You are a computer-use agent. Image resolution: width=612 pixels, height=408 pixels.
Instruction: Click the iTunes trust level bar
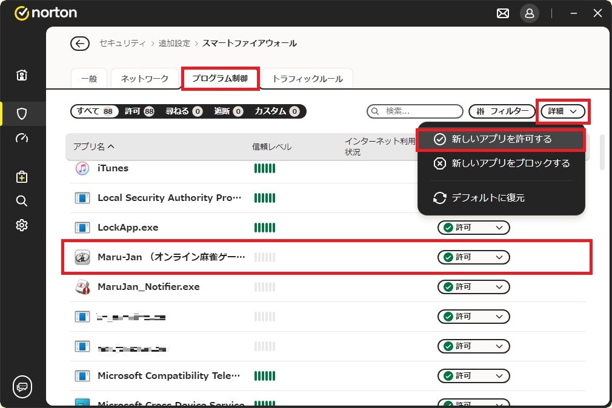265,168
